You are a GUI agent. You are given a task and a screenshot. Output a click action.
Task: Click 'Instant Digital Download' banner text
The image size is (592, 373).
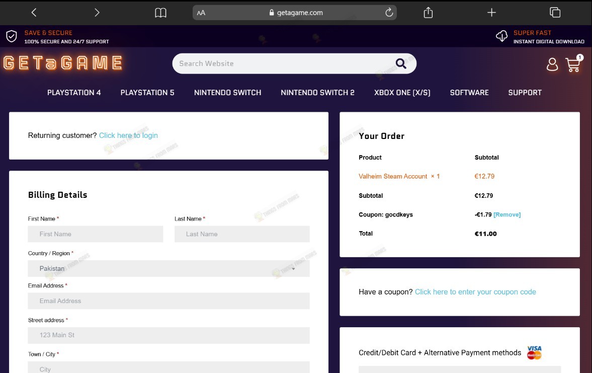coord(549,42)
